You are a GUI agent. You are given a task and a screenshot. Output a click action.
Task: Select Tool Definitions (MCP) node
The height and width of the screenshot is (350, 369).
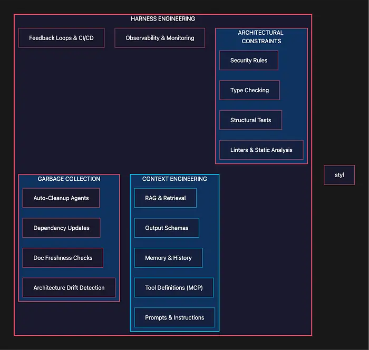(174, 288)
